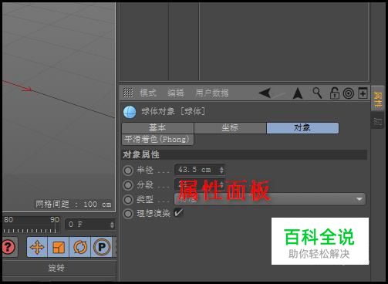
Task: Toggle the lock element icon
Action: click(334, 93)
